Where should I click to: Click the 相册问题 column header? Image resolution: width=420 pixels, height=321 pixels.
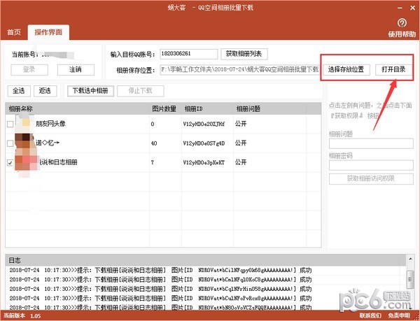click(x=269, y=108)
